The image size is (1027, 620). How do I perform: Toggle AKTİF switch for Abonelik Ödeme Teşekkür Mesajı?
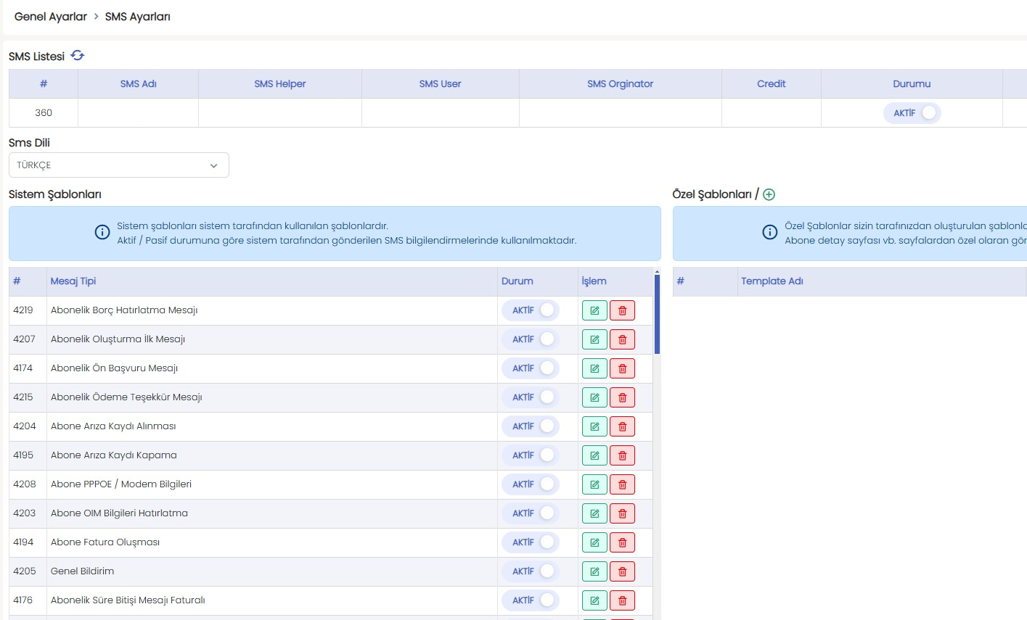point(531,397)
